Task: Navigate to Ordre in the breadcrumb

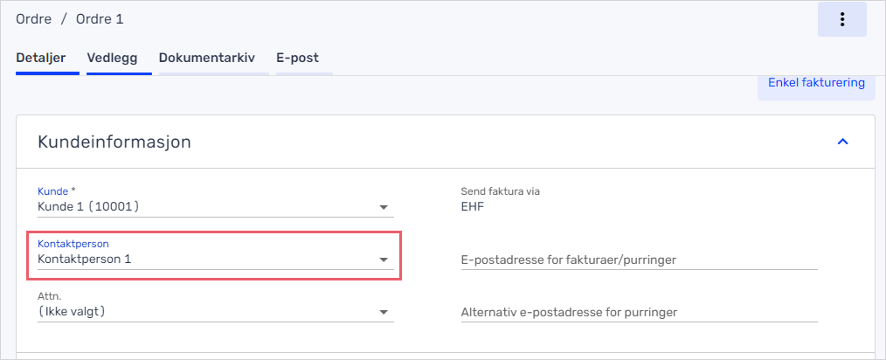Action: click(34, 19)
